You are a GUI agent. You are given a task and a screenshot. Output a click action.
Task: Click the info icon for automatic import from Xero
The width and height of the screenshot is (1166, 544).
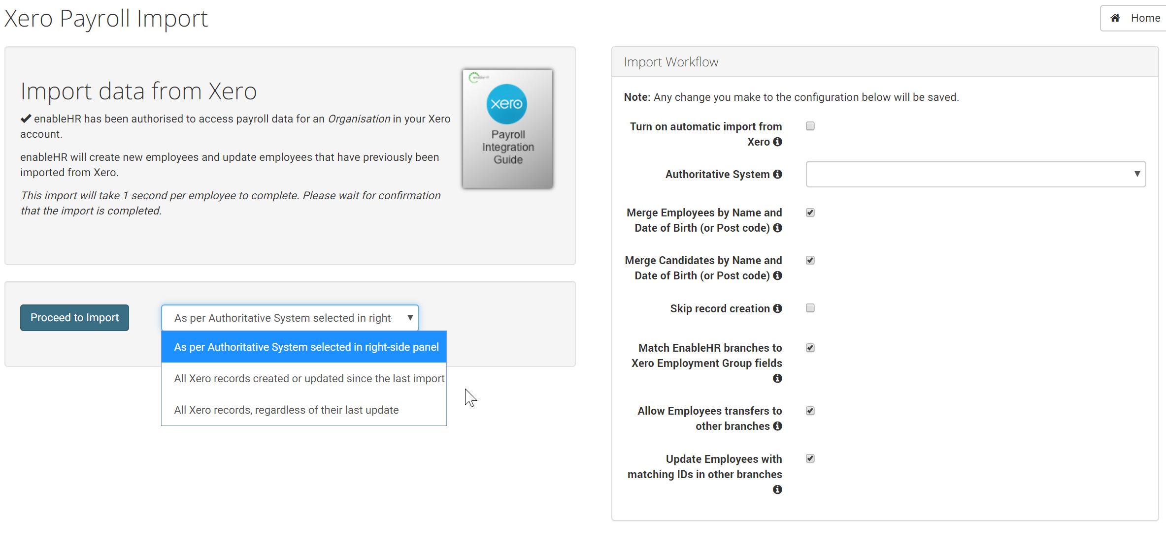(777, 142)
